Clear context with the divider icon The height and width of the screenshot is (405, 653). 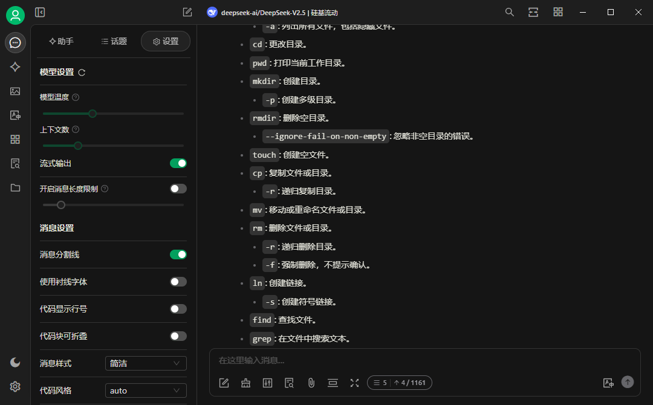click(x=333, y=383)
